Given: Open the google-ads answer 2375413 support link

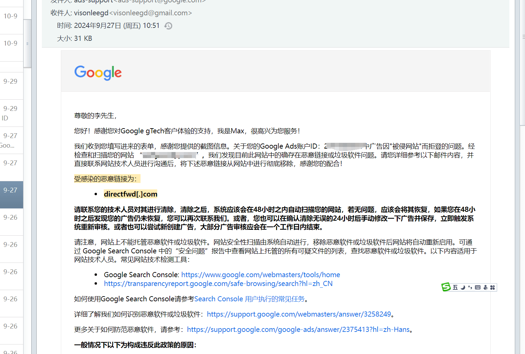Looking at the screenshot, I should (x=298, y=330).
